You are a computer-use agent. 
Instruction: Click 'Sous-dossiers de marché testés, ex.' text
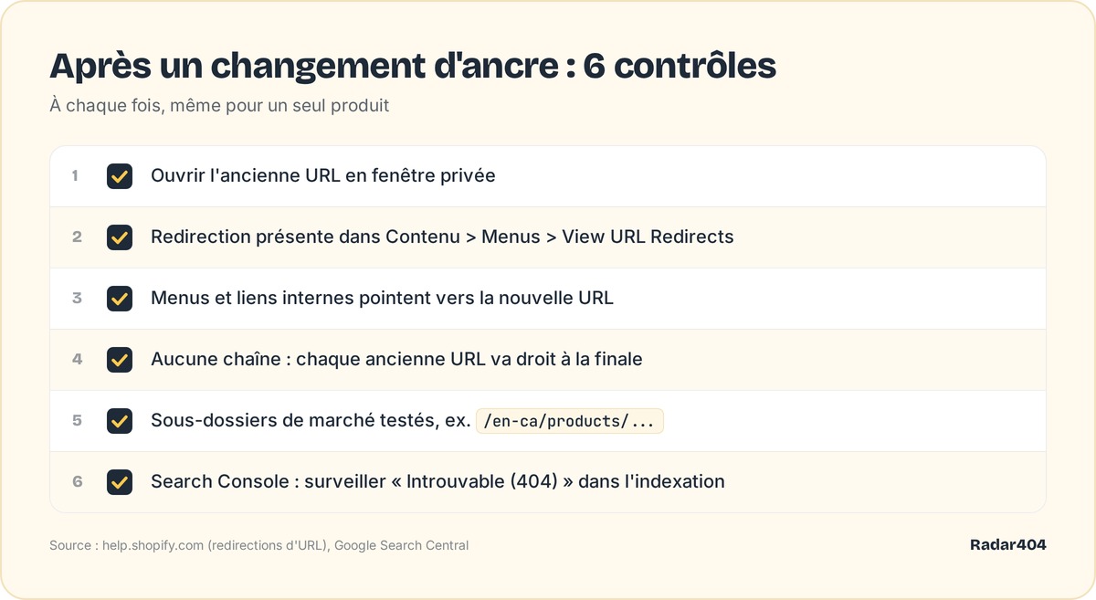[x=311, y=420]
